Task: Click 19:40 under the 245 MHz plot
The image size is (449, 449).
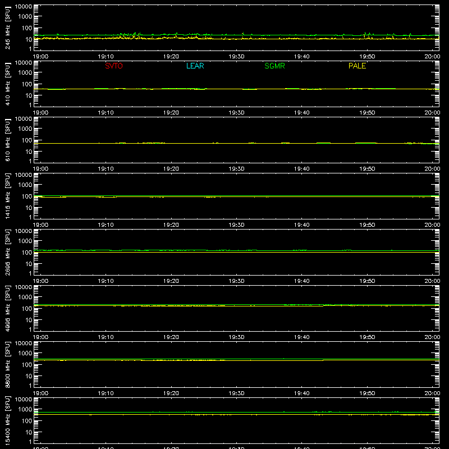Action: (302, 57)
